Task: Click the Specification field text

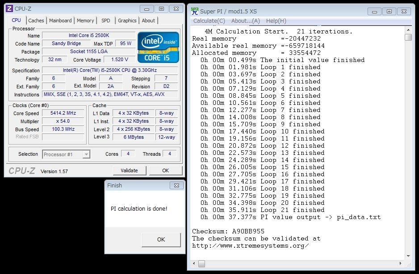Action: point(110,70)
